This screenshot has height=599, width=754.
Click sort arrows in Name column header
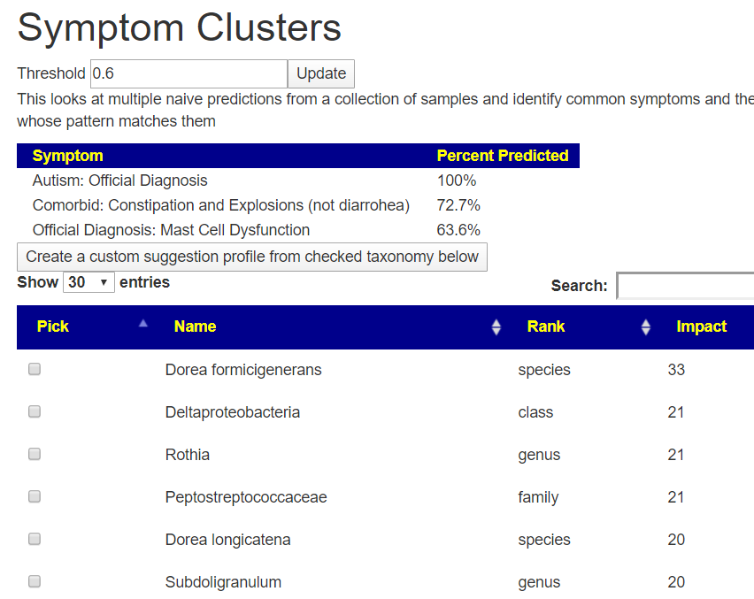(x=496, y=327)
